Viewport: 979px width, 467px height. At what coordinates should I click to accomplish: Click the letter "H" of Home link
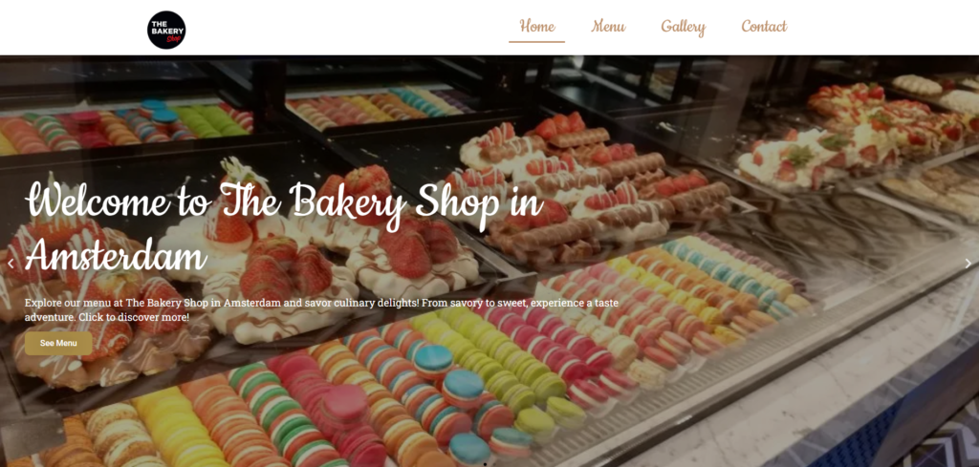point(527,26)
